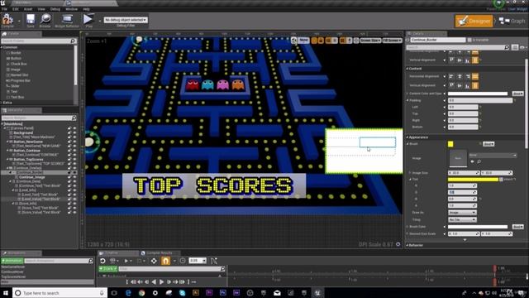Screen dimensions: 529x298
Task: Open the Tiling dropdown
Action: click(462, 219)
